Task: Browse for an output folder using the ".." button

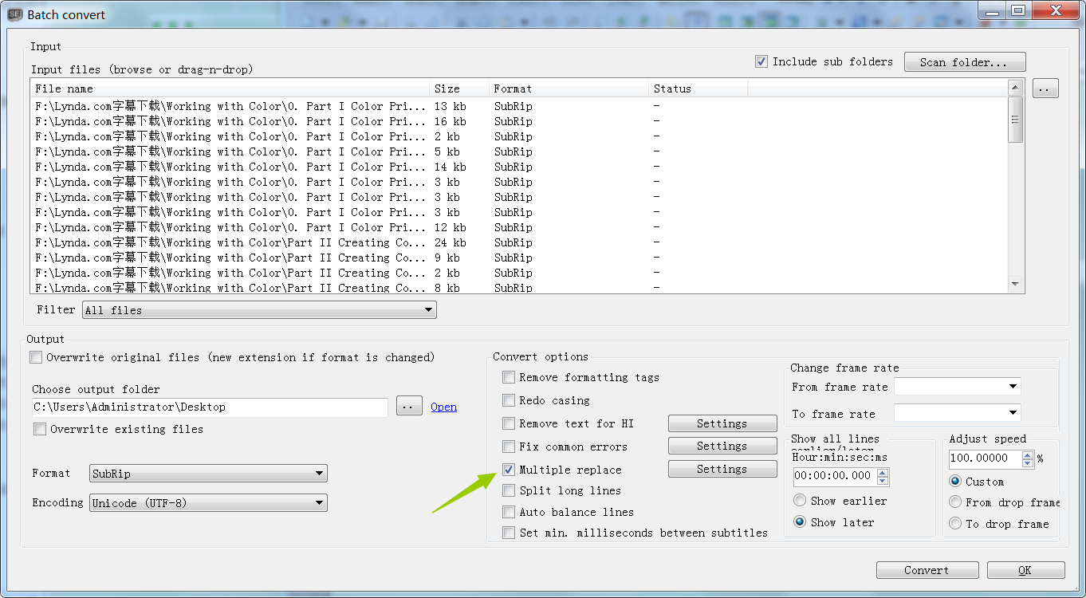Action: 409,407
